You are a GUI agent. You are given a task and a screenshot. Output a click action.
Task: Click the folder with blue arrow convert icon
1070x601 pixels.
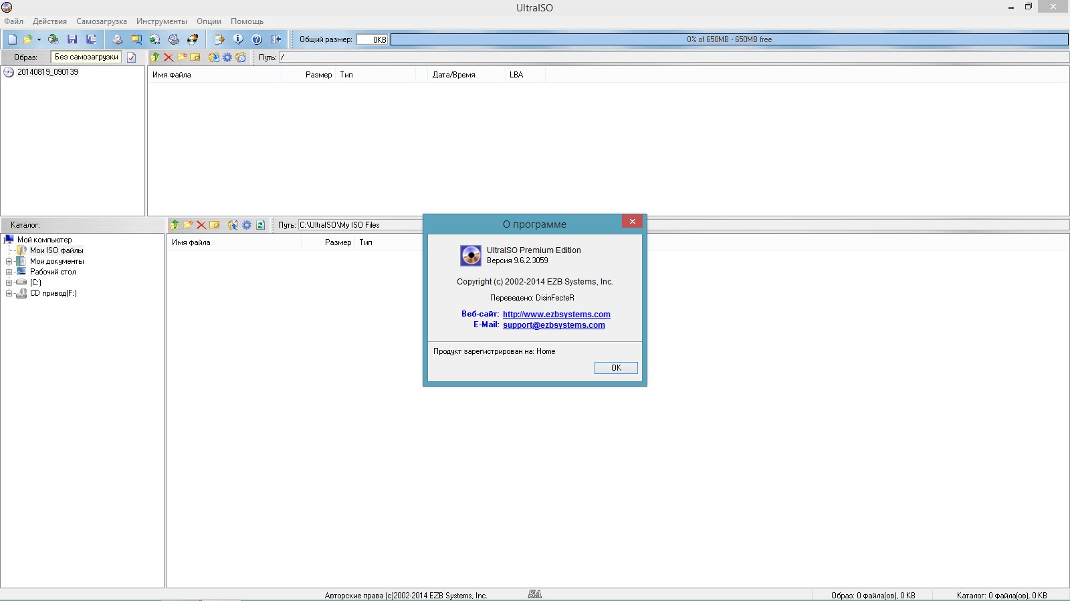tap(136, 39)
